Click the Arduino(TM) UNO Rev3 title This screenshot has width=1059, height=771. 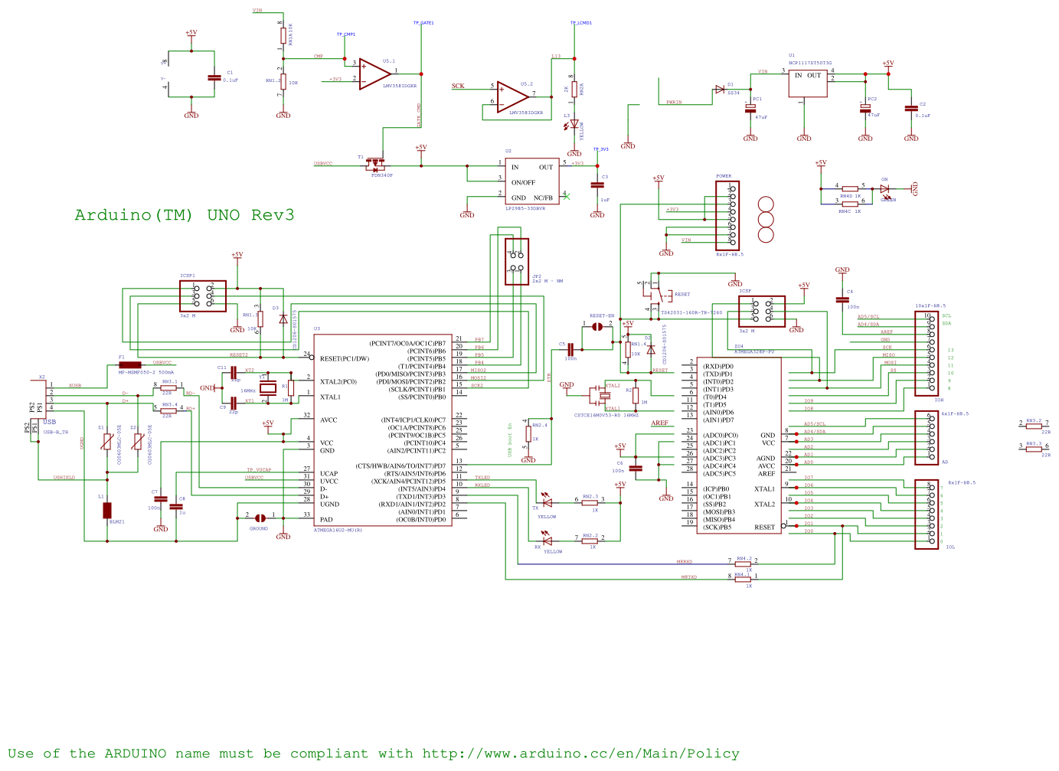pyautogui.click(x=185, y=215)
